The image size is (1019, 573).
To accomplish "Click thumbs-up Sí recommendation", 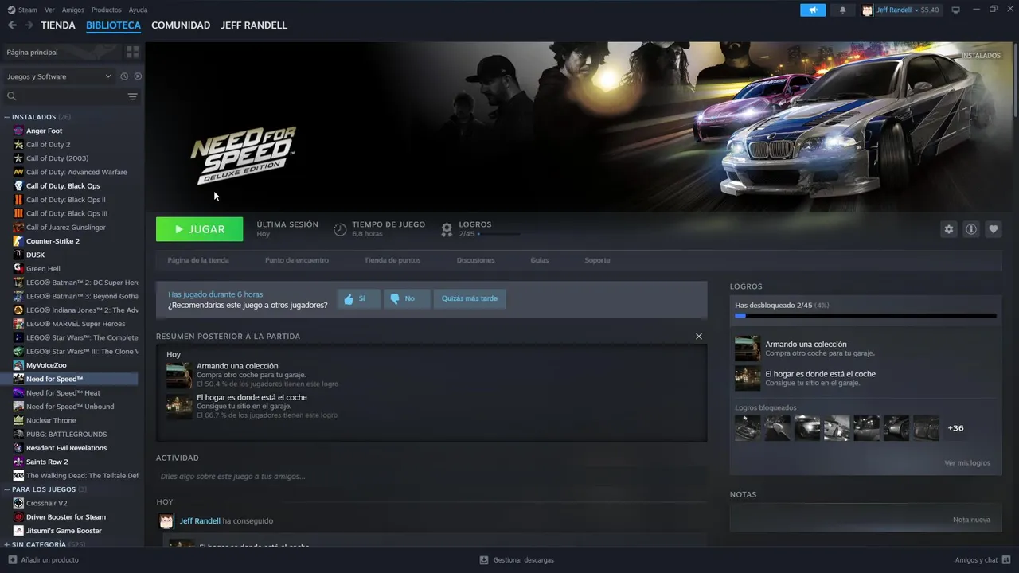I will point(358,298).
